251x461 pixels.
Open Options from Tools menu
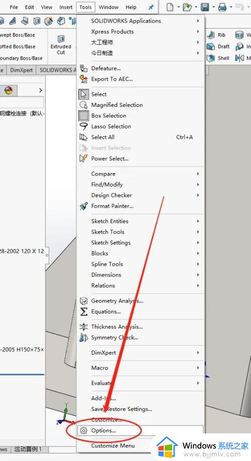click(141, 430)
